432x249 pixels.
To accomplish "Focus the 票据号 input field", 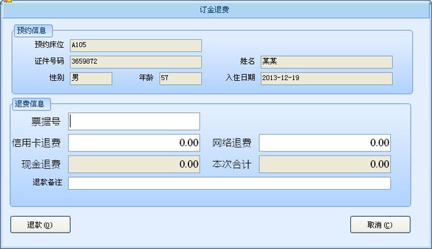I will [134, 121].
